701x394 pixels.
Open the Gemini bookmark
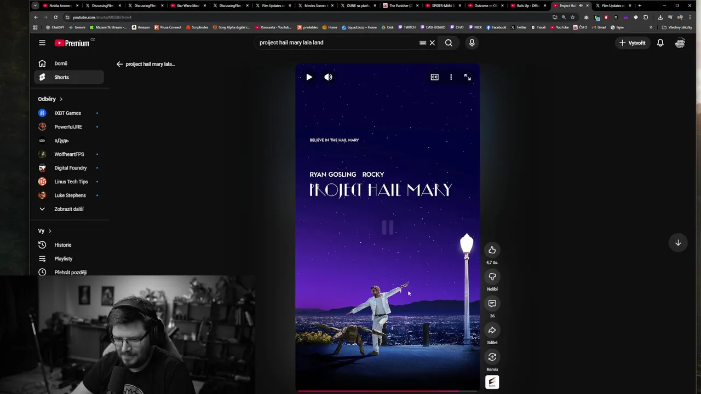tap(77, 27)
